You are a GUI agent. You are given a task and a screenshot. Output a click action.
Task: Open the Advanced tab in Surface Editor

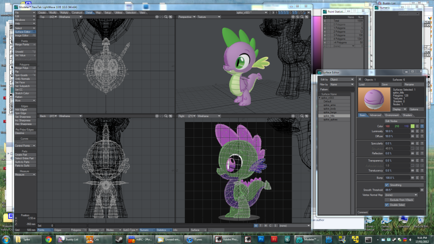click(x=376, y=115)
